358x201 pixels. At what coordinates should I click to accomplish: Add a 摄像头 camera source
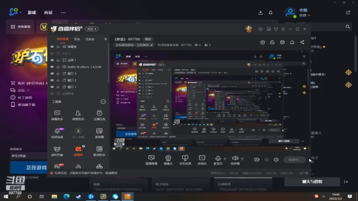168,160
